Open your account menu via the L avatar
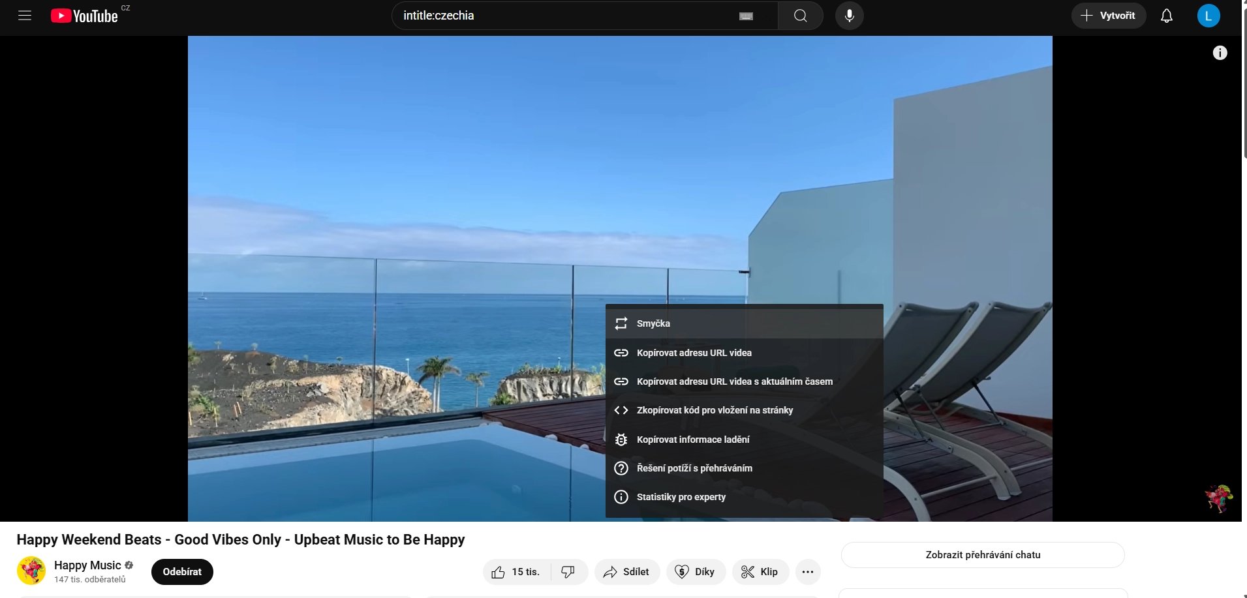 click(1209, 15)
